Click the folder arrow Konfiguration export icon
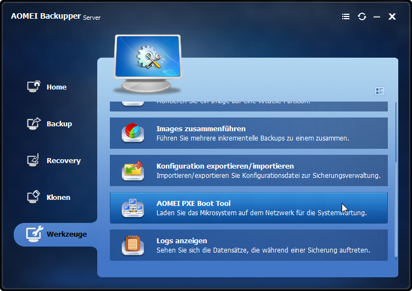The image size is (412, 291). point(133,171)
